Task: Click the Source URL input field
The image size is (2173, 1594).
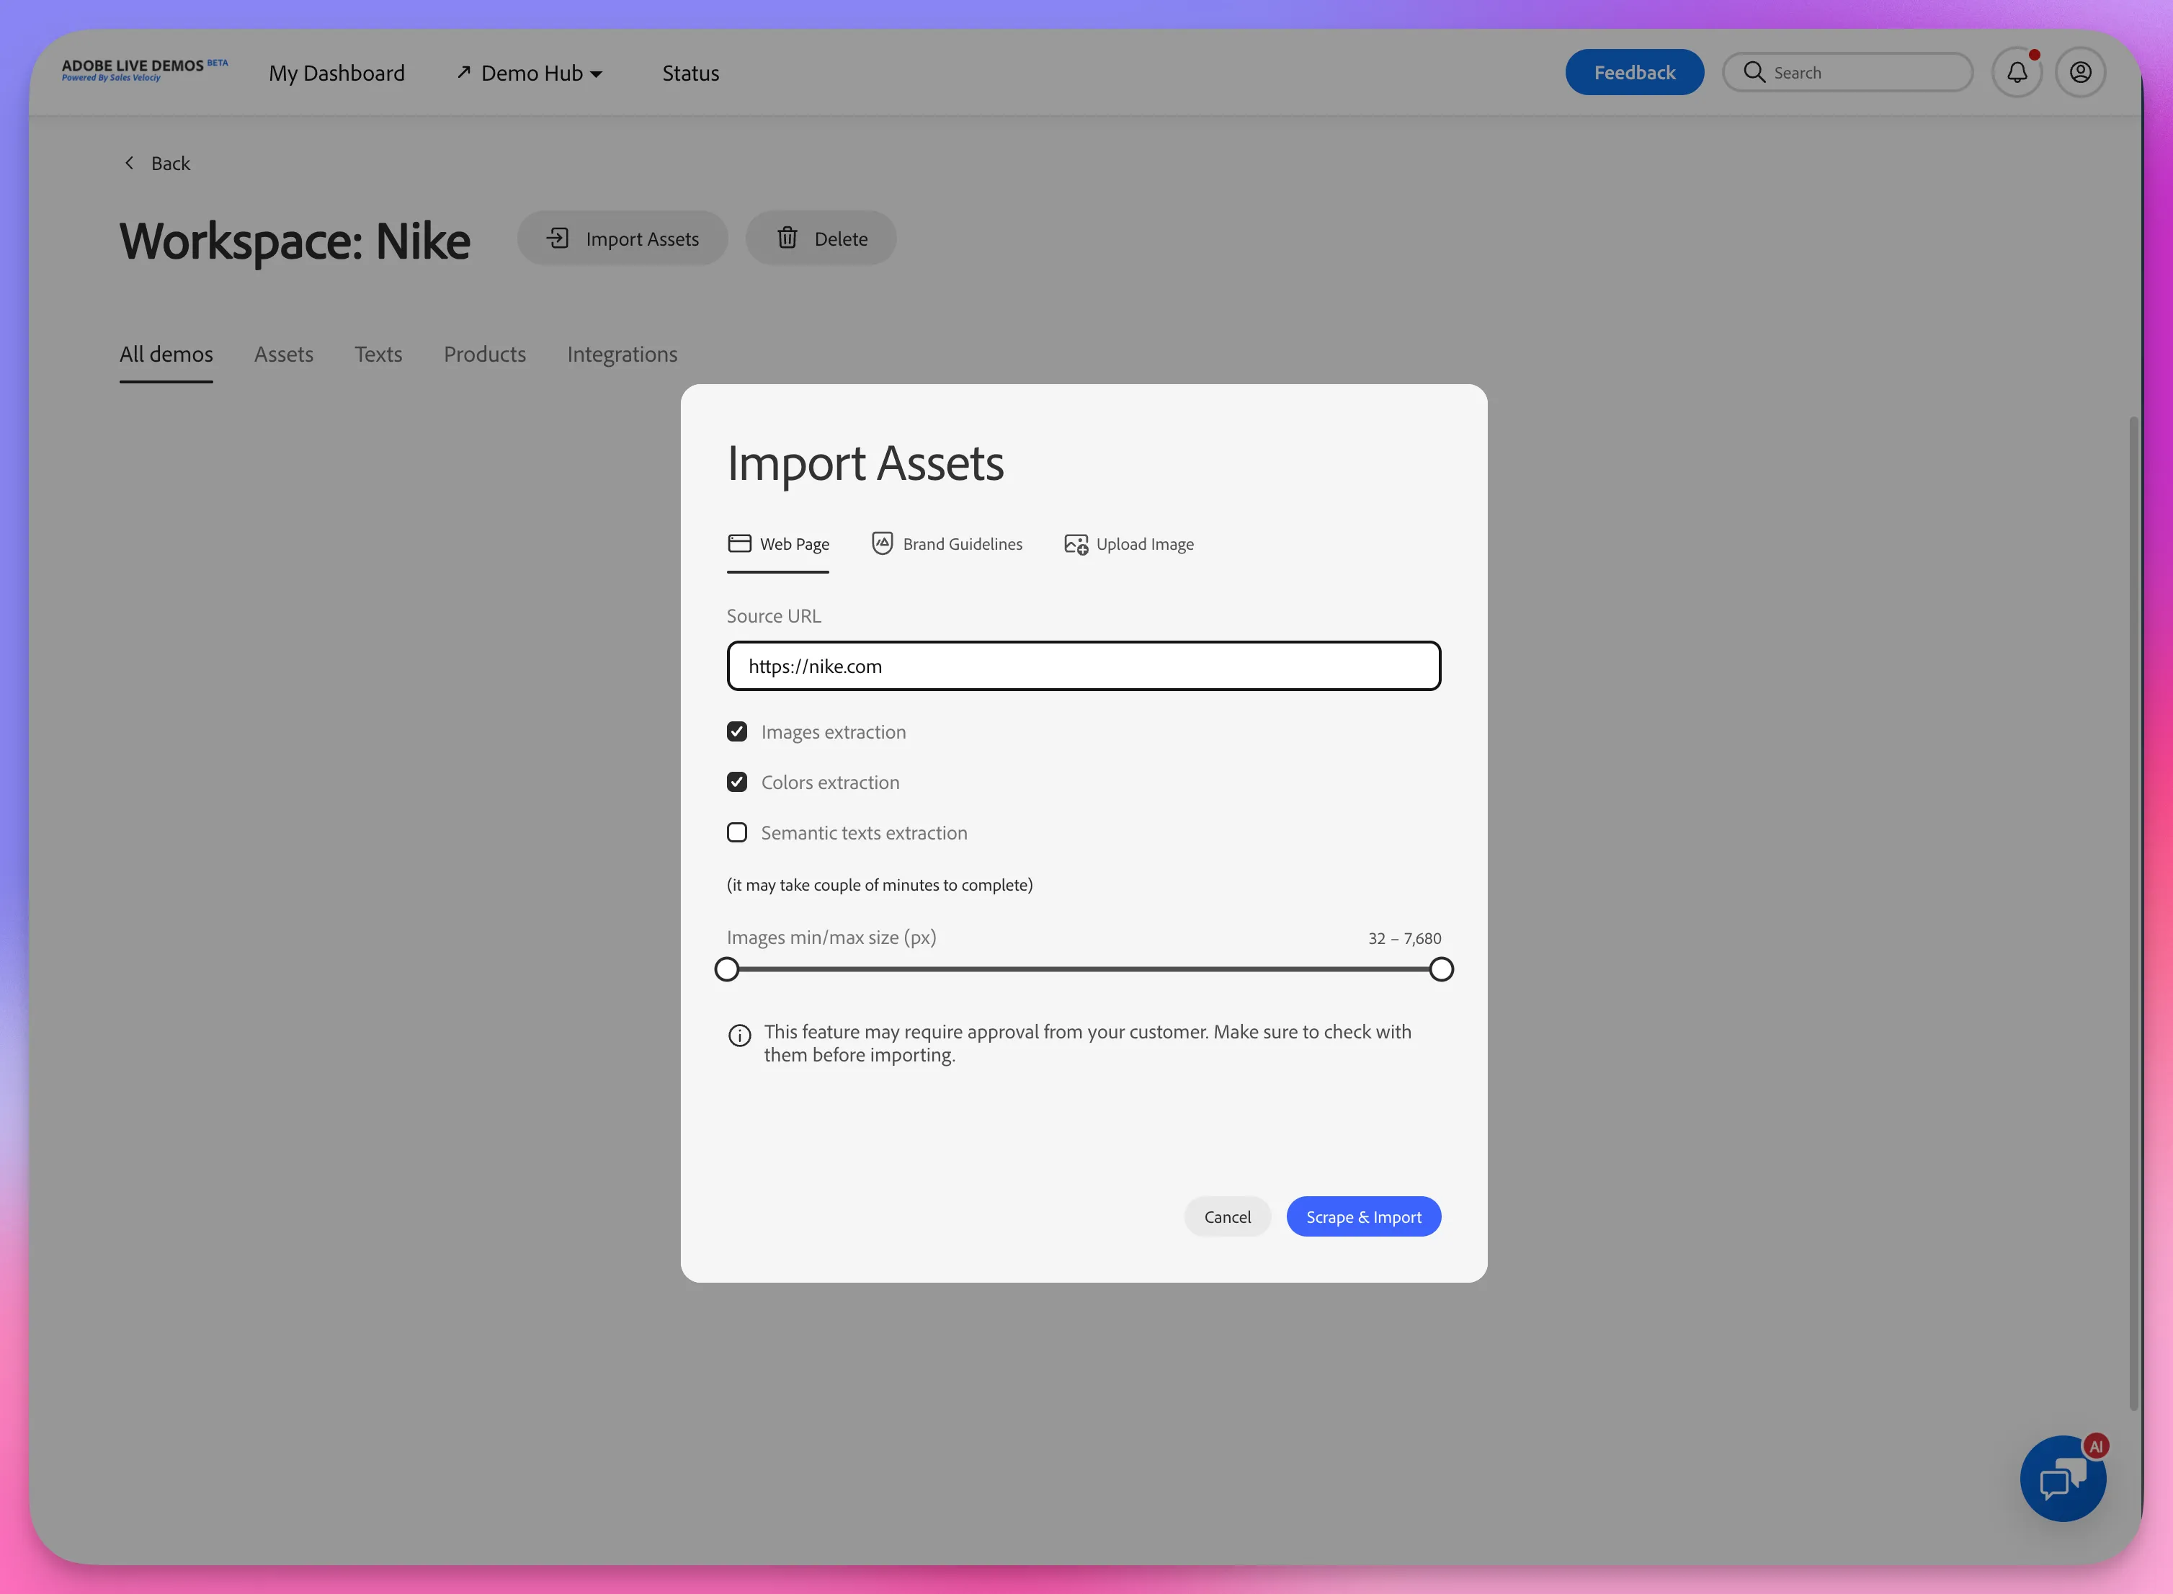Action: [x=1083, y=666]
